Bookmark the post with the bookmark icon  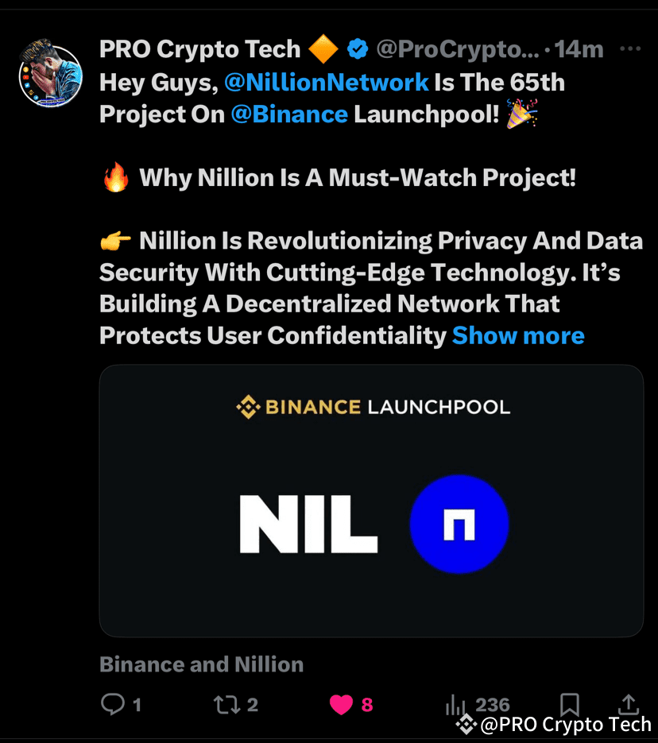click(x=570, y=704)
